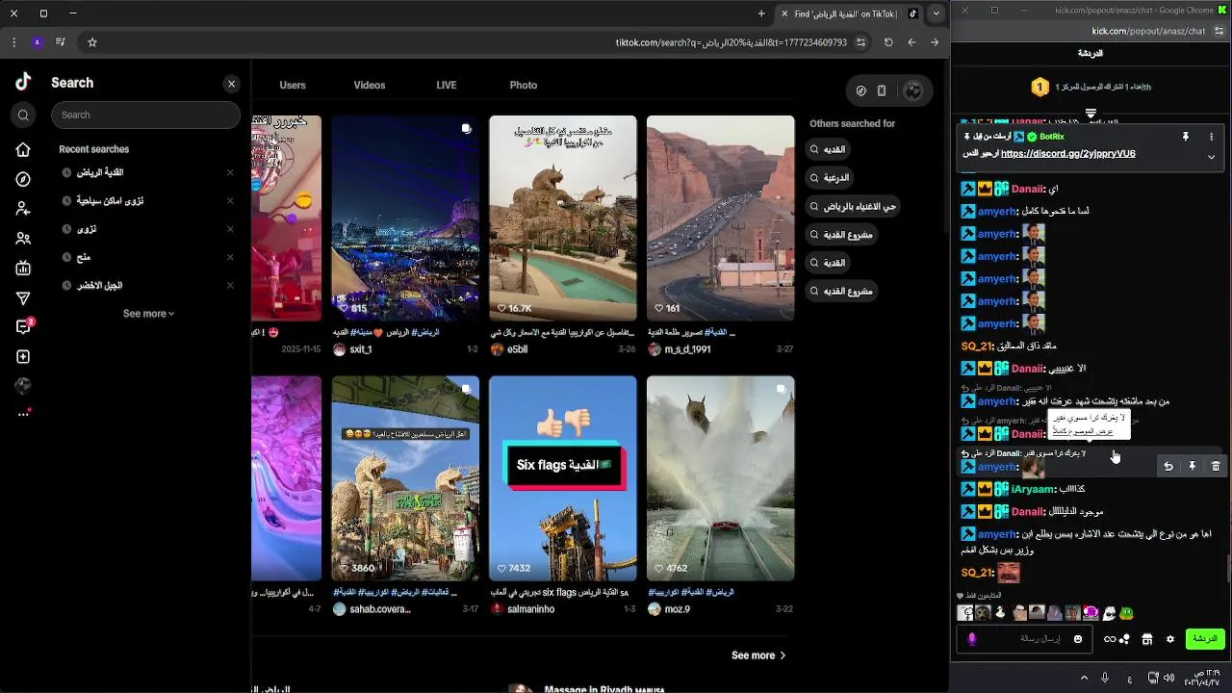Close the TikTok Search panel
This screenshot has height=693, width=1232.
(231, 84)
